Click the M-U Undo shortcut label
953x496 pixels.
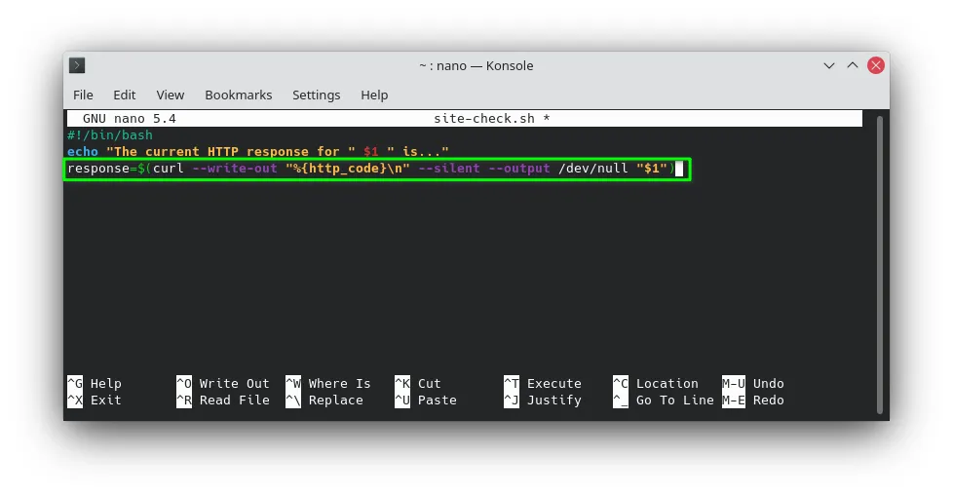coord(753,384)
